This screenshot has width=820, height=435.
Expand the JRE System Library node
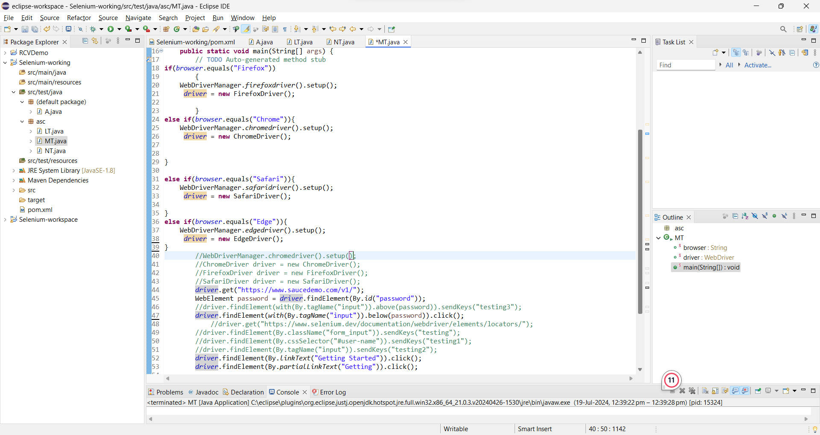click(x=14, y=171)
